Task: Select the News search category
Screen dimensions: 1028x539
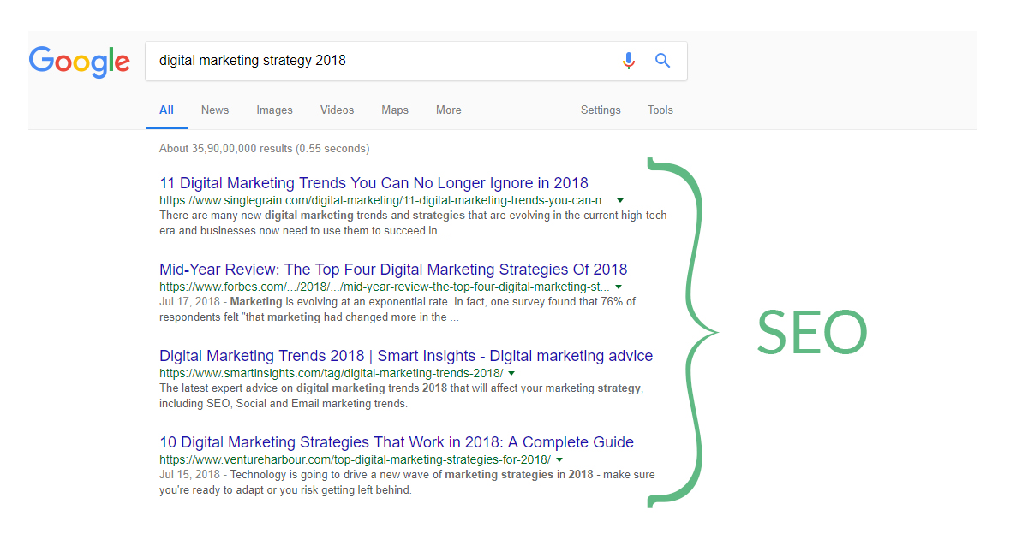Action: [x=214, y=110]
